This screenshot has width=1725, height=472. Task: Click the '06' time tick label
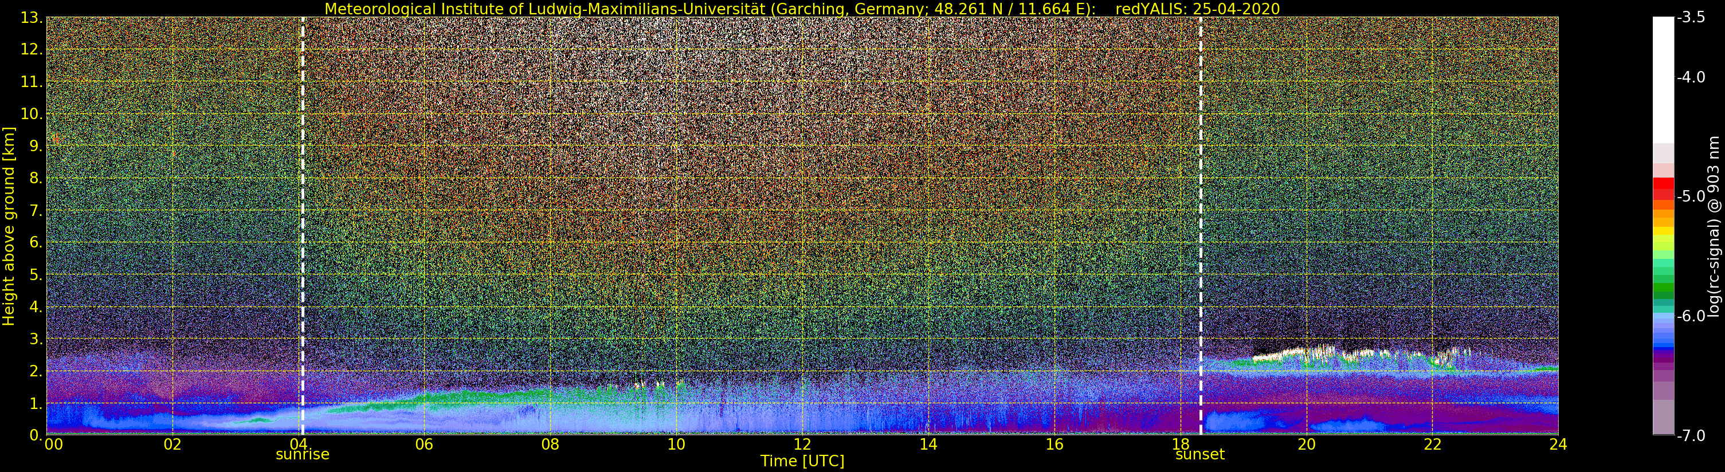tap(425, 444)
